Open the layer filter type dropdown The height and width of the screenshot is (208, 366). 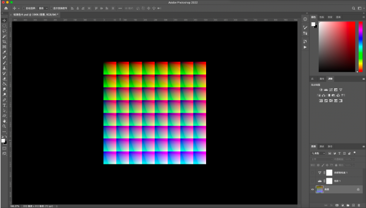pyautogui.click(x=318, y=153)
